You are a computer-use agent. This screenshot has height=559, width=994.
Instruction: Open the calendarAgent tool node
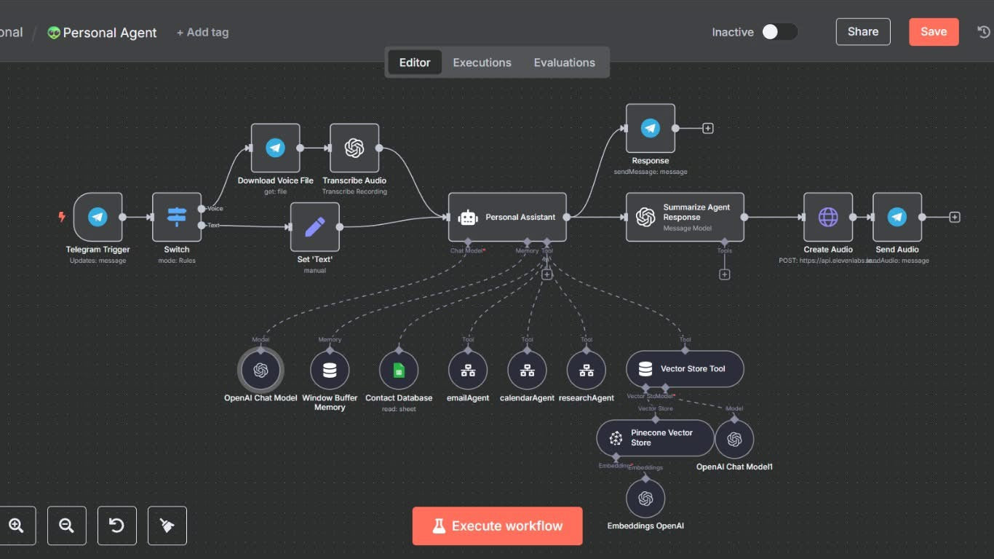pos(528,370)
